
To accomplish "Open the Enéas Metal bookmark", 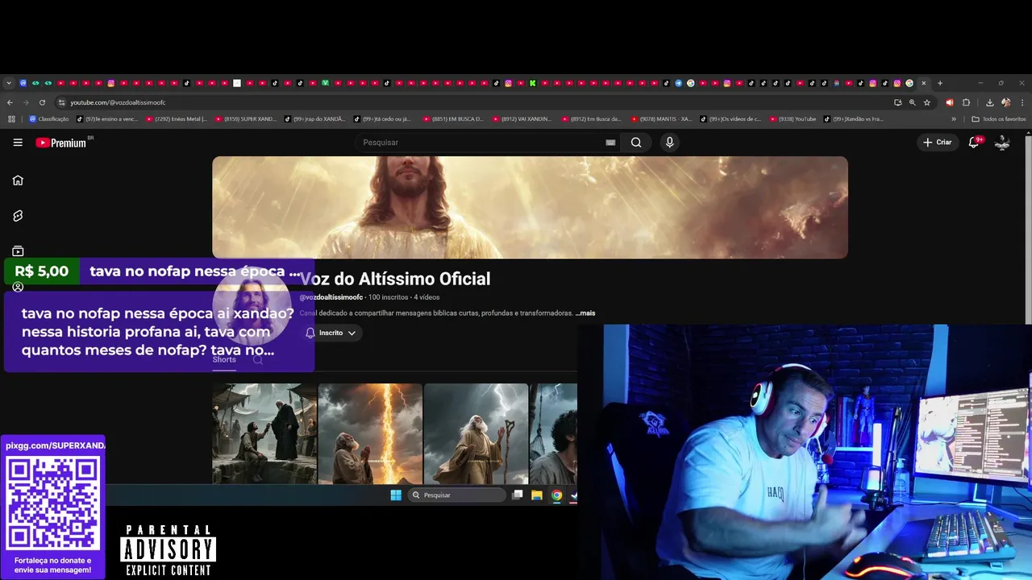I will coord(176,119).
